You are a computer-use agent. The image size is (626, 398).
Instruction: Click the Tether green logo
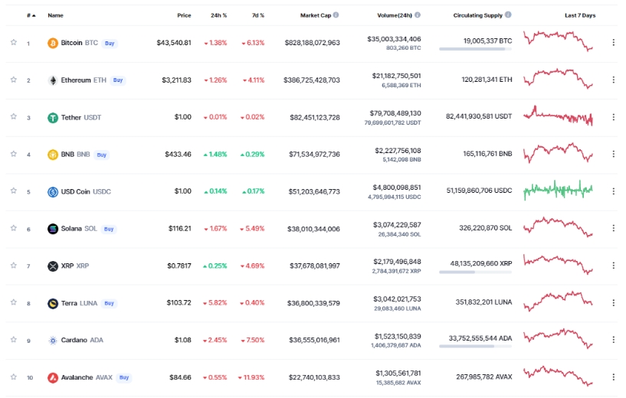pos(53,118)
